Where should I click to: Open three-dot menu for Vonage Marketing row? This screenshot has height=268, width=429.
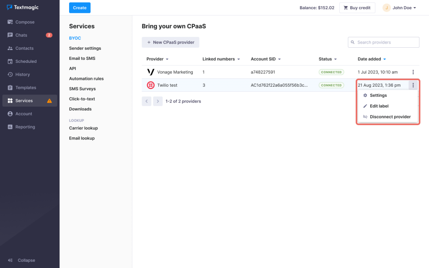click(x=413, y=72)
